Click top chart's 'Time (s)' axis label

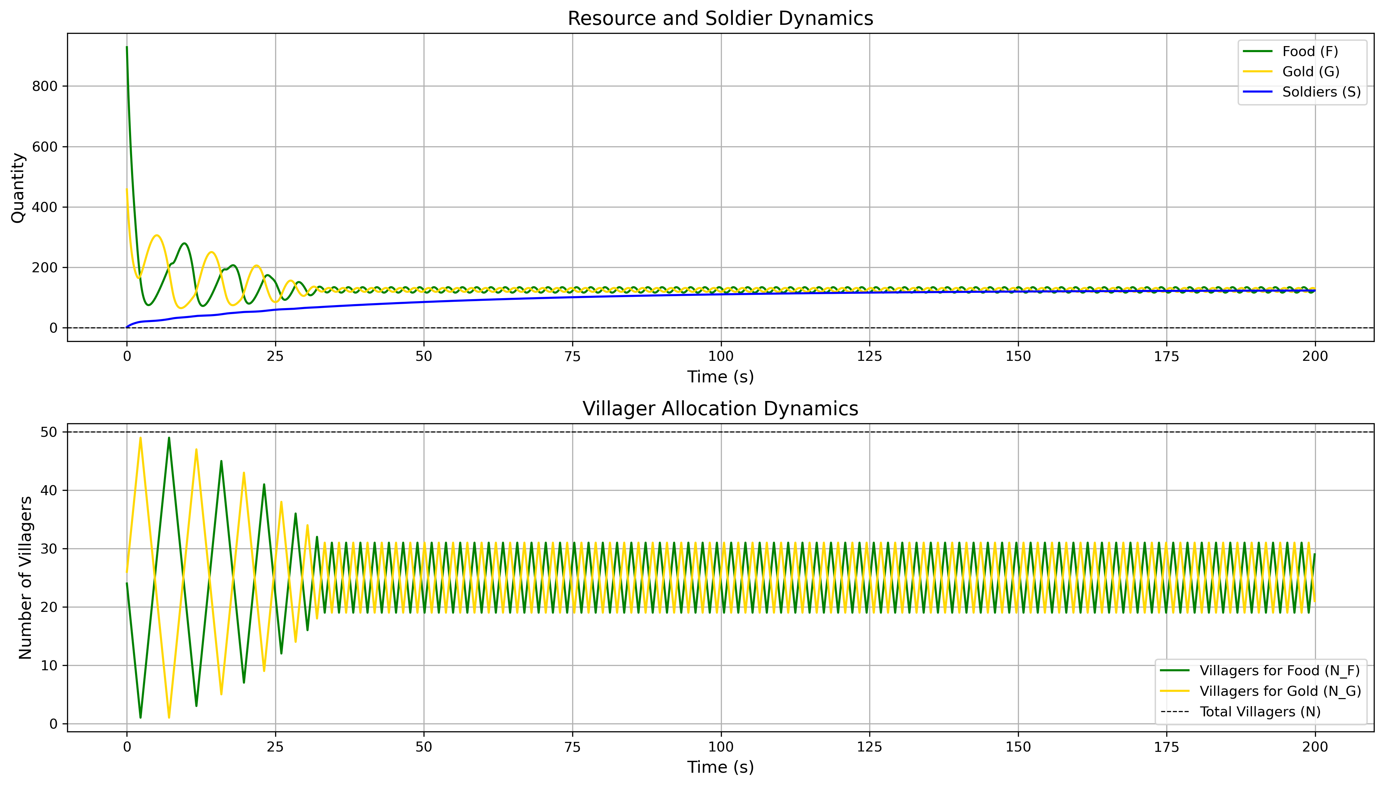click(x=720, y=377)
